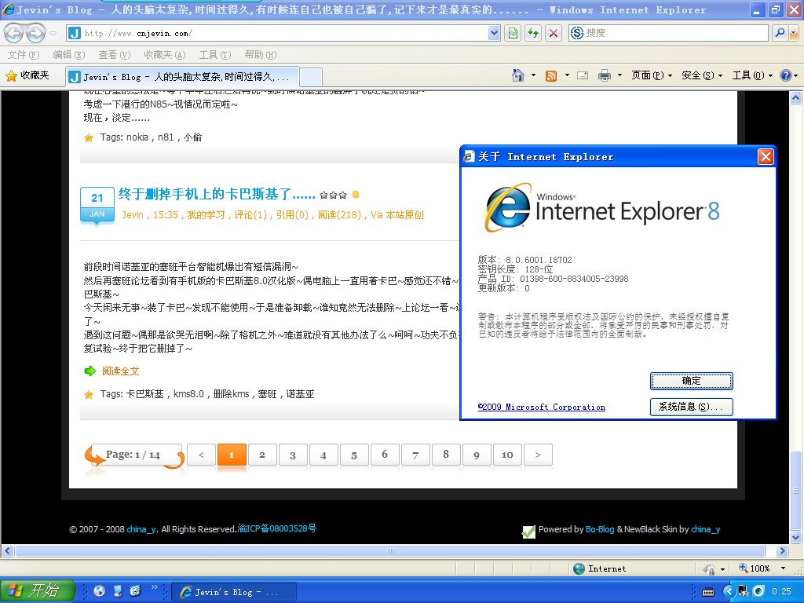Screen dimensions: 804x603
Task: Click the 诺基亚 tag
Action: pos(300,394)
